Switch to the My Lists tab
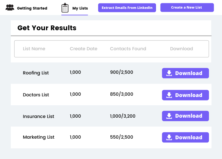The image size is (222, 159). (x=80, y=8)
